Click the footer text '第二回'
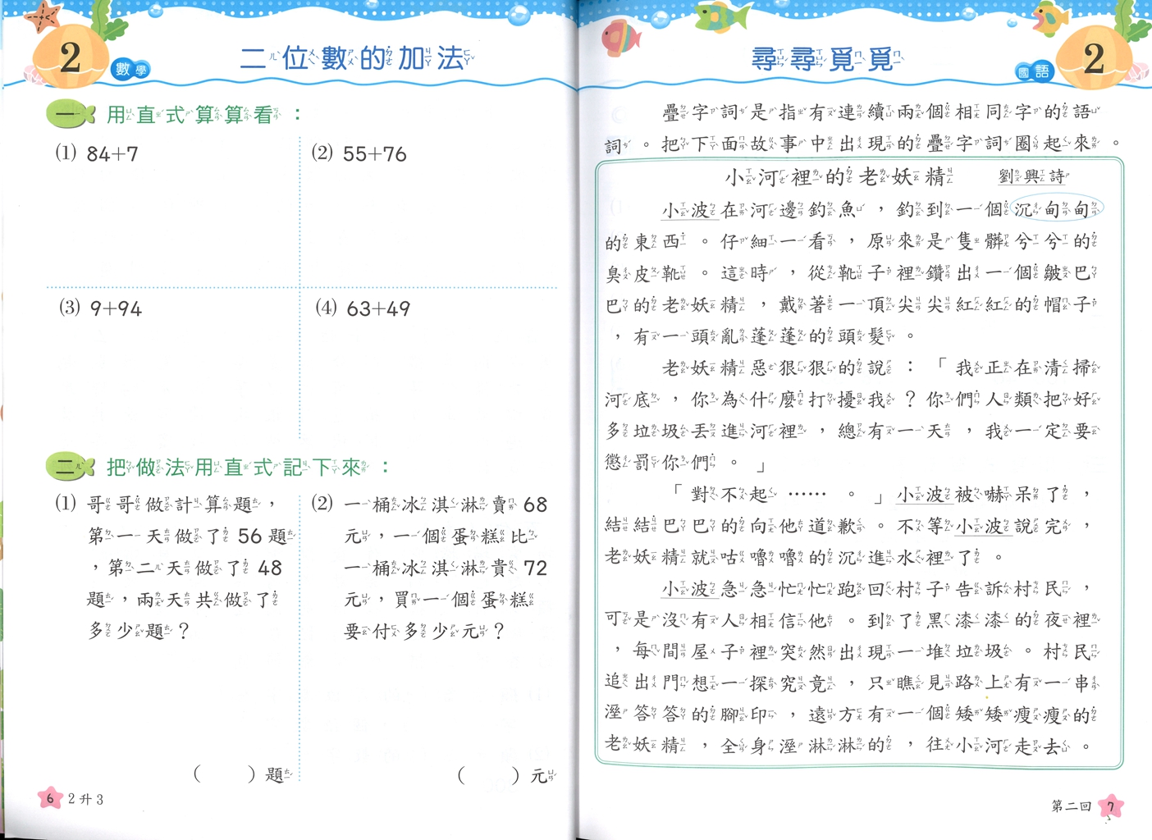Image resolution: width=1152 pixels, height=840 pixels. point(1071,806)
